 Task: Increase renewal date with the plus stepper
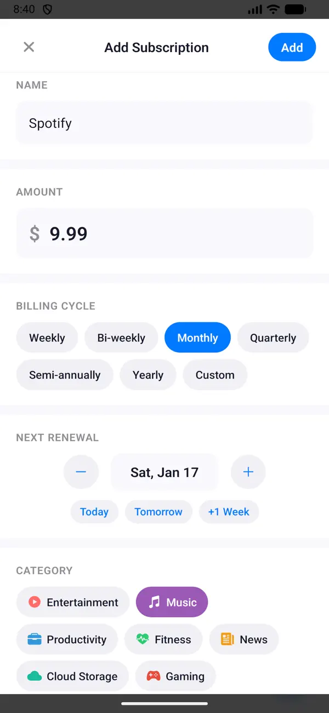[x=248, y=471]
